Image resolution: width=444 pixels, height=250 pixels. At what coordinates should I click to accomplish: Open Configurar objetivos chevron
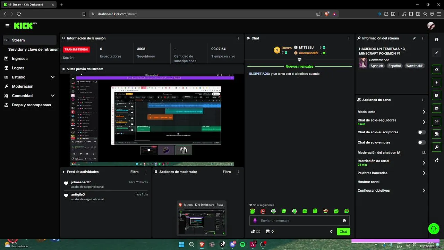pyautogui.click(x=424, y=191)
